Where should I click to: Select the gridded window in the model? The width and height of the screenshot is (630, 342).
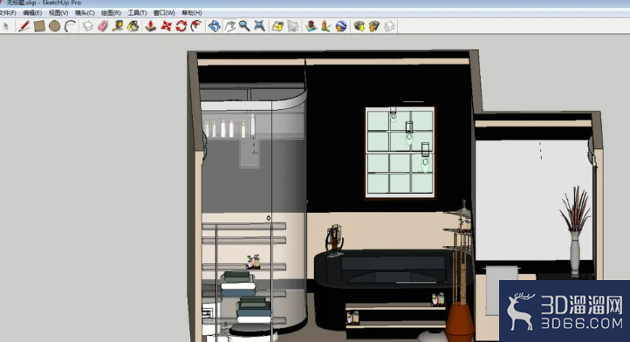[x=400, y=153]
